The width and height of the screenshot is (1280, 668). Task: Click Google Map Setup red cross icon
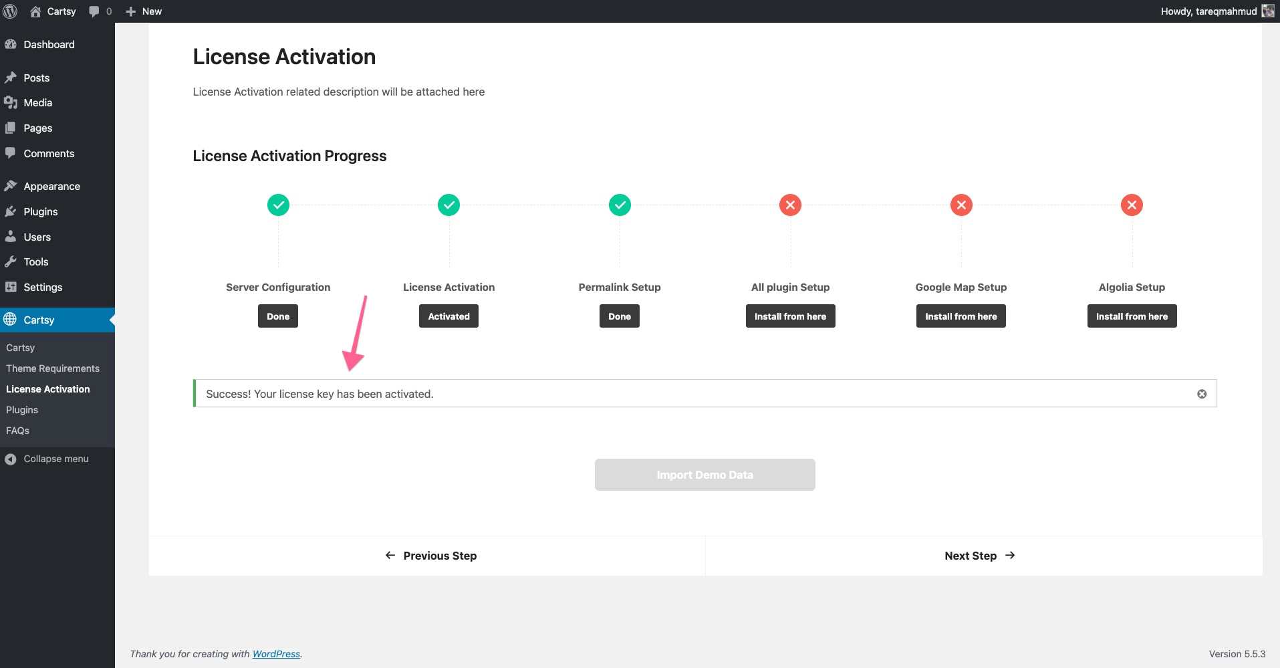[961, 205]
